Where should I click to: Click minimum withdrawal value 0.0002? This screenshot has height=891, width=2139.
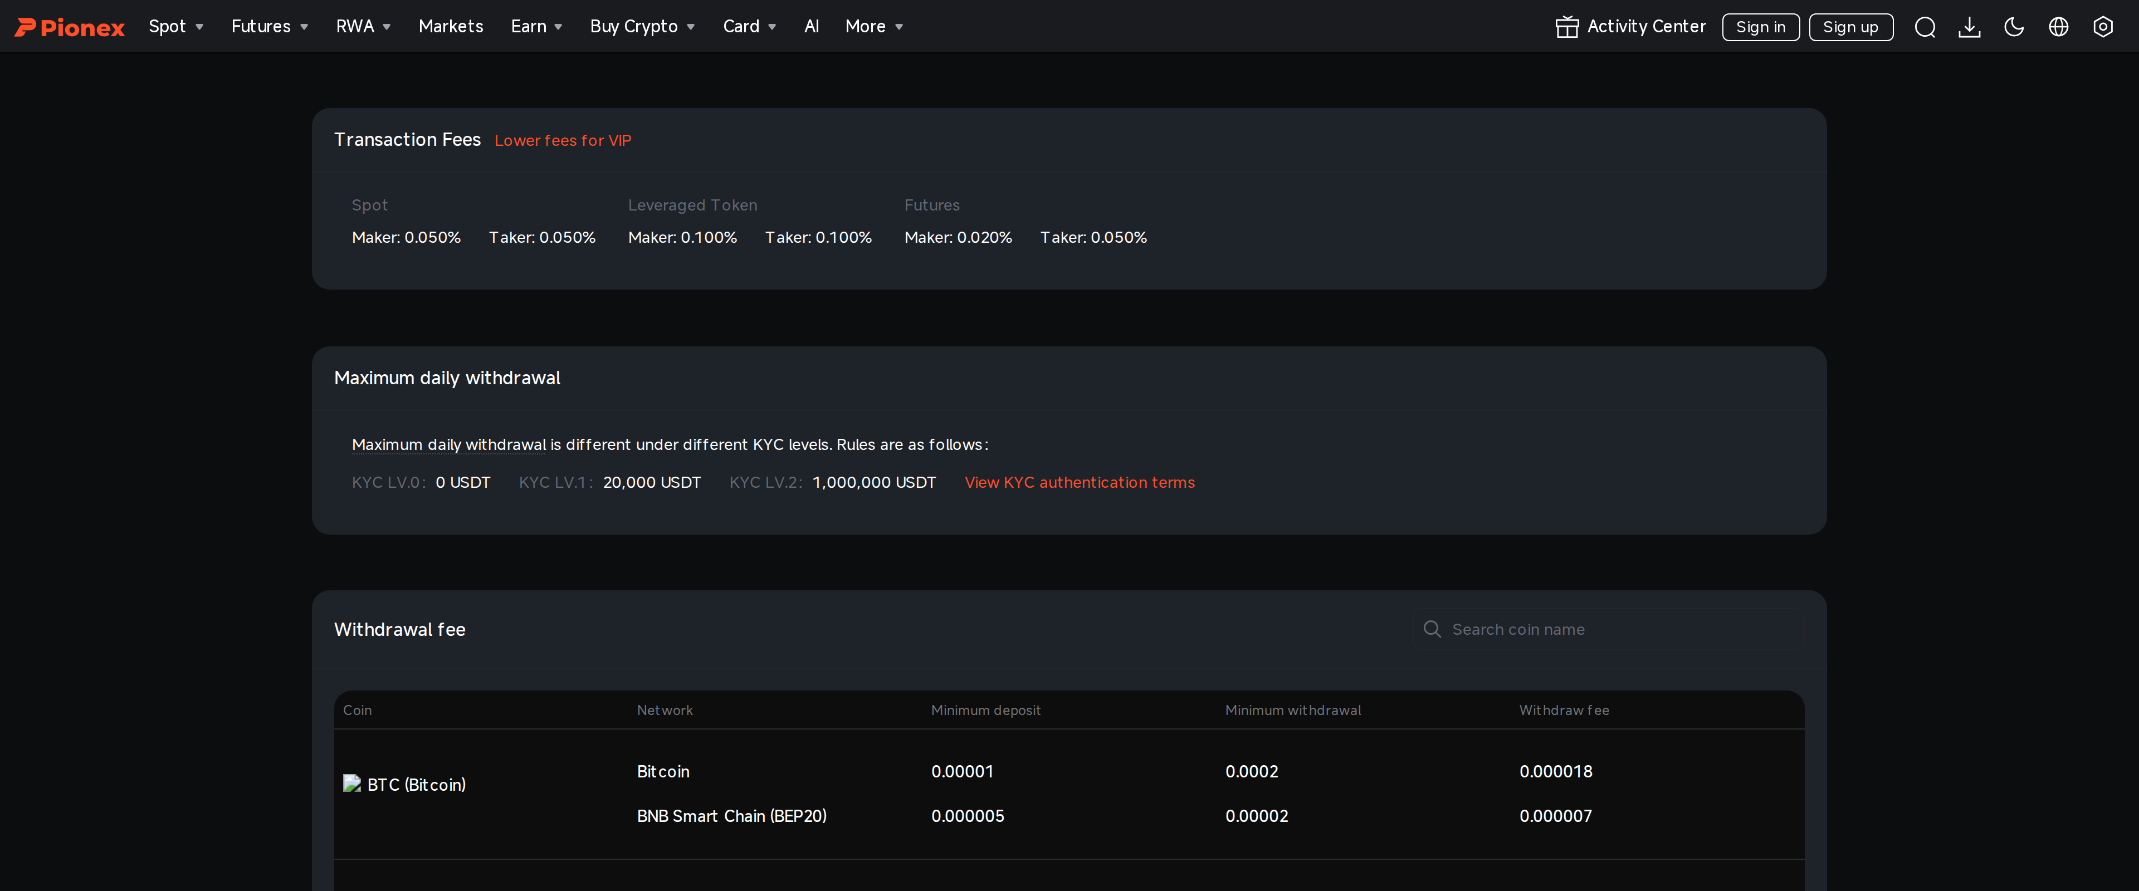[1251, 771]
